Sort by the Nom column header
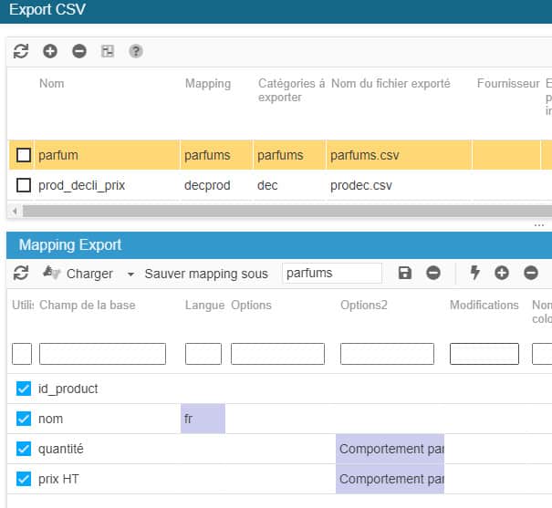This screenshot has width=552, height=508. 52,83
